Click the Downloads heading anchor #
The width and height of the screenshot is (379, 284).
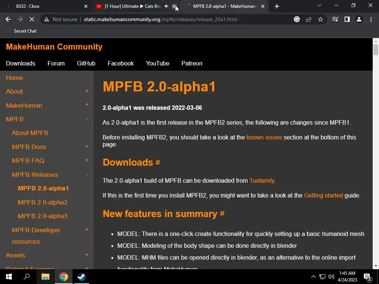[x=158, y=162]
